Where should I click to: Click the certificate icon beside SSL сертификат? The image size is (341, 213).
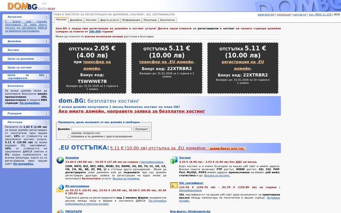[x=174, y=185]
